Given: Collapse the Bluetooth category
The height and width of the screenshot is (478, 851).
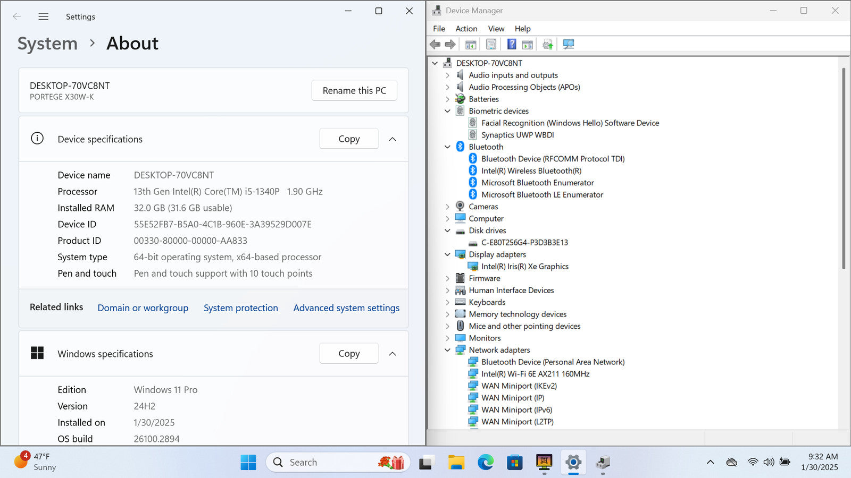Looking at the screenshot, I should [447, 147].
